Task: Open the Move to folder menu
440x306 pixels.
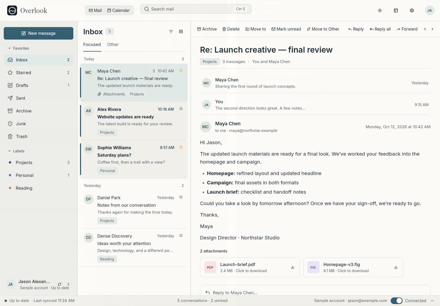Action: coord(255,29)
